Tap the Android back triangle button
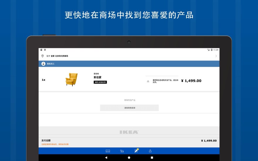258x161 pixels. (106, 157)
